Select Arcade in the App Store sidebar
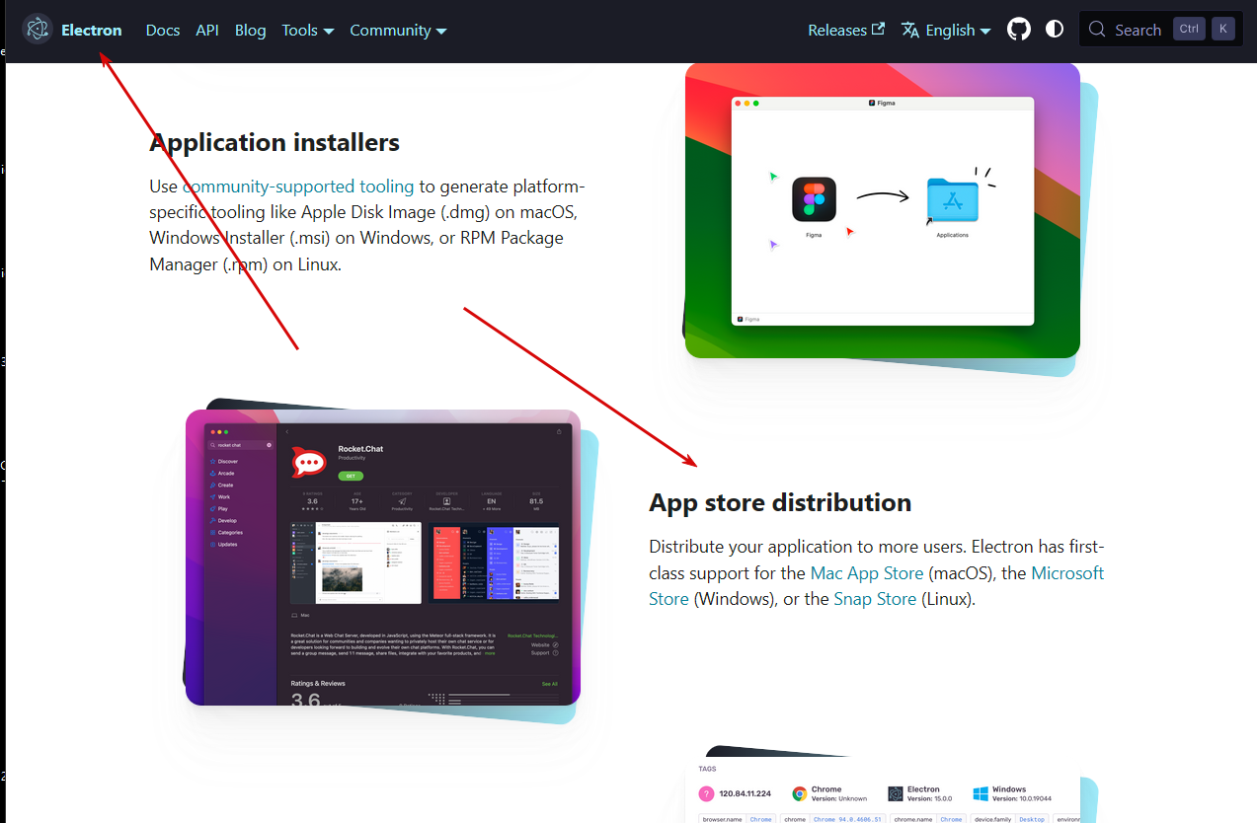This screenshot has height=823, width=1257. [221, 473]
